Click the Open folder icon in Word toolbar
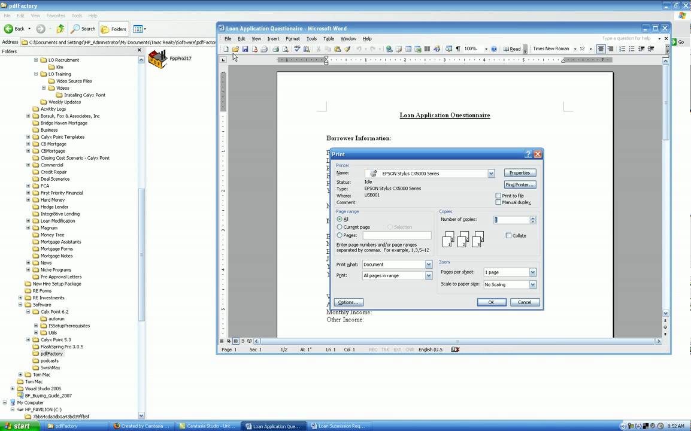Screen dimensions: 691x431 (235, 49)
